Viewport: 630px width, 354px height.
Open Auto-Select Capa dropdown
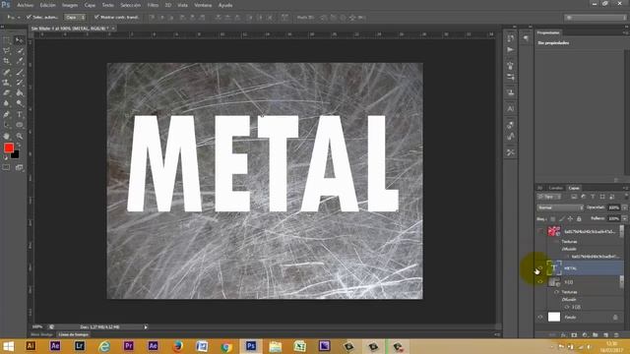point(75,18)
